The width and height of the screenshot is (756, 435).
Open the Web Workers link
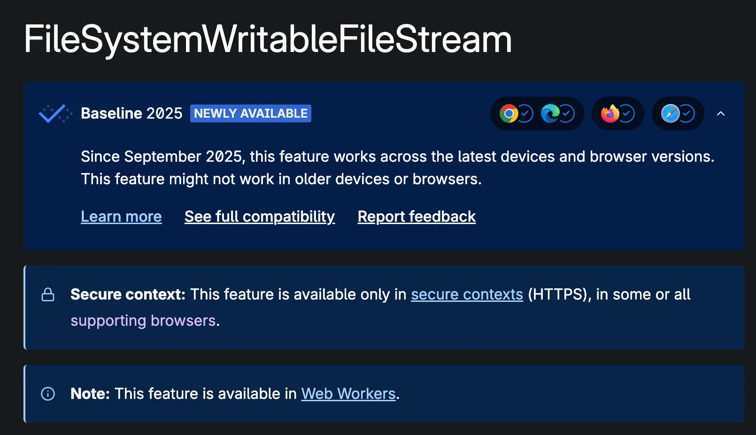coord(348,394)
